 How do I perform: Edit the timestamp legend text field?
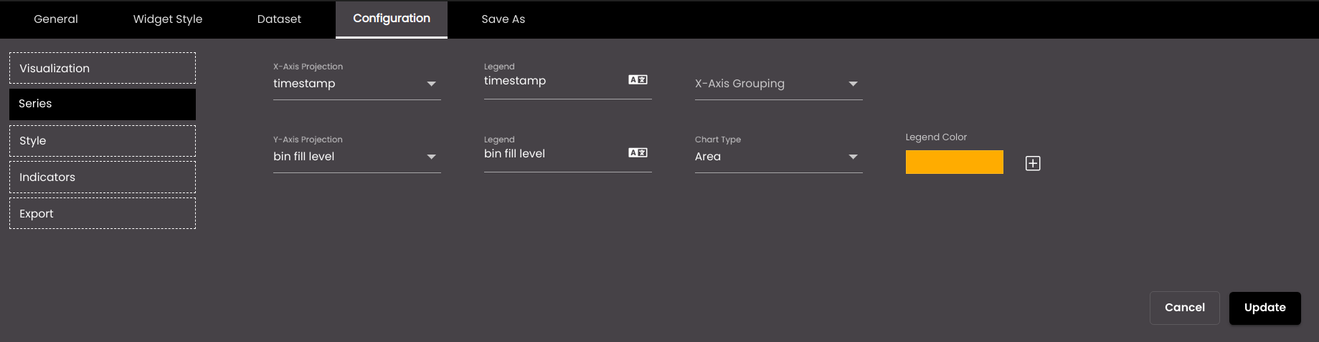tap(552, 81)
